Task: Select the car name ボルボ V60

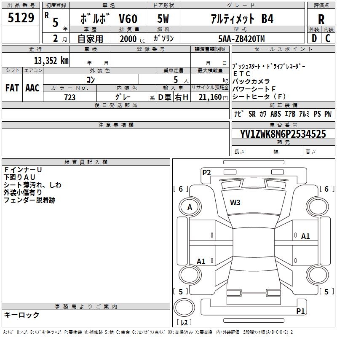Action: [x=109, y=19]
